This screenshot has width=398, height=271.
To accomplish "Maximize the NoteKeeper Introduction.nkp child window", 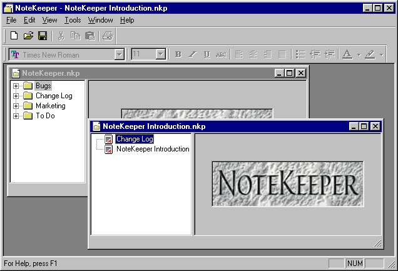I will tap(364, 126).
